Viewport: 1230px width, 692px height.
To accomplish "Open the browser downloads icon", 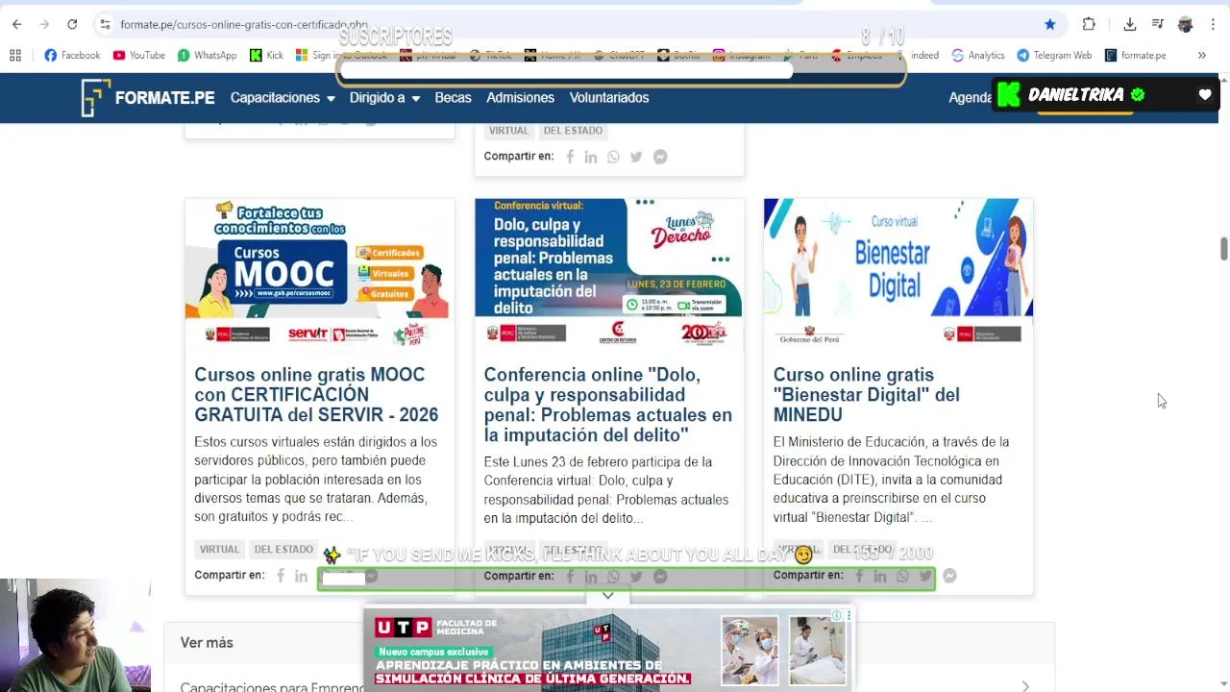I will [1130, 24].
